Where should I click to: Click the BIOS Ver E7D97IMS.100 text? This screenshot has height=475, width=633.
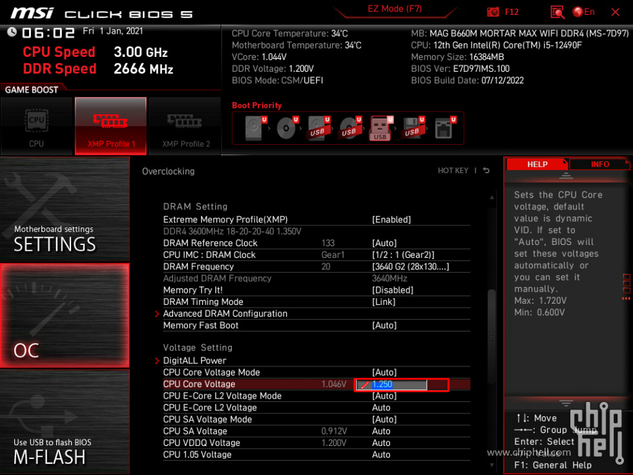coord(460,69)
